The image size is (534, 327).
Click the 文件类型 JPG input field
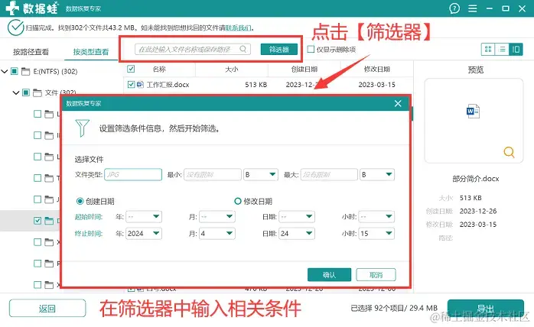pos(133,174)
